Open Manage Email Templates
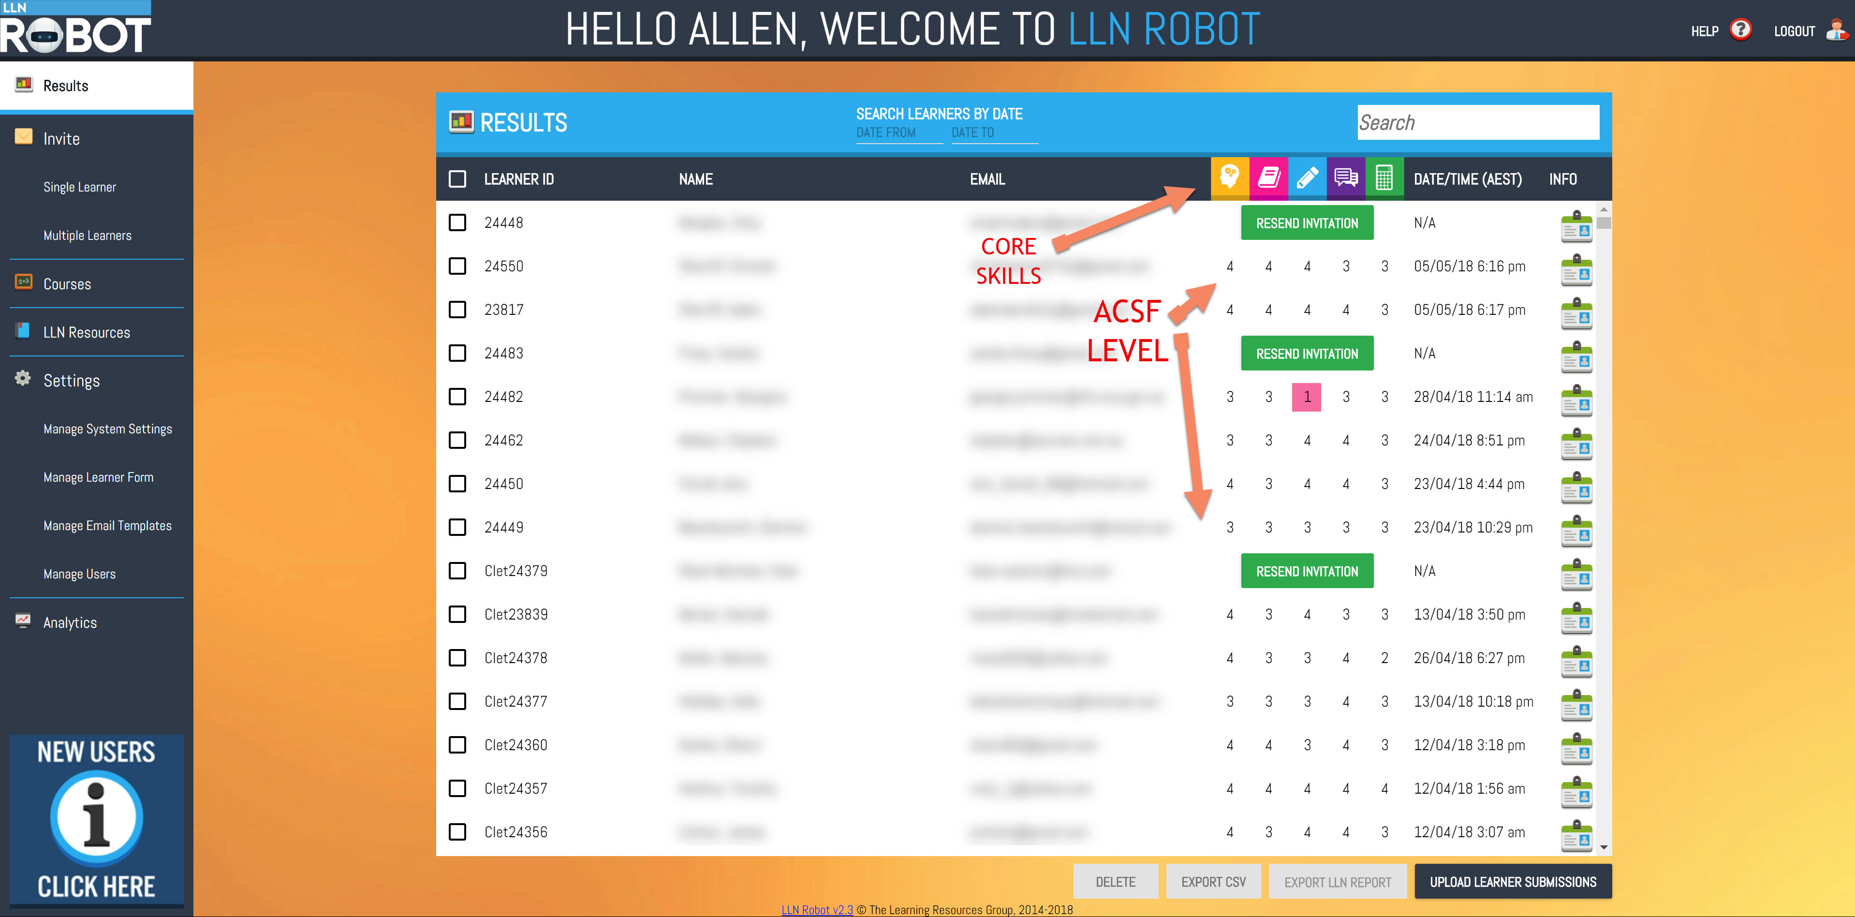The width and height of the screenshot is (1855, 917). point(107,526)
